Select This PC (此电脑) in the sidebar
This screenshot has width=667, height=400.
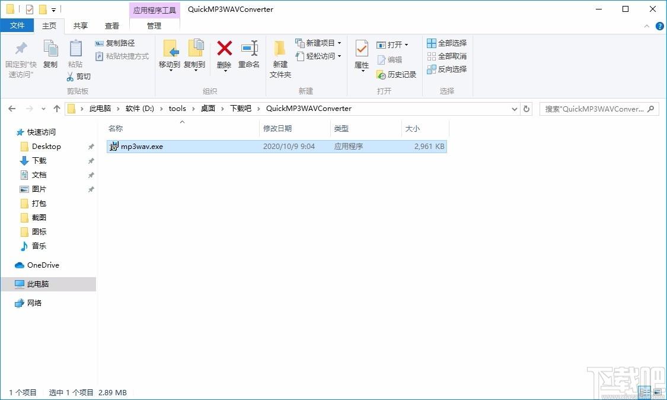48,284
